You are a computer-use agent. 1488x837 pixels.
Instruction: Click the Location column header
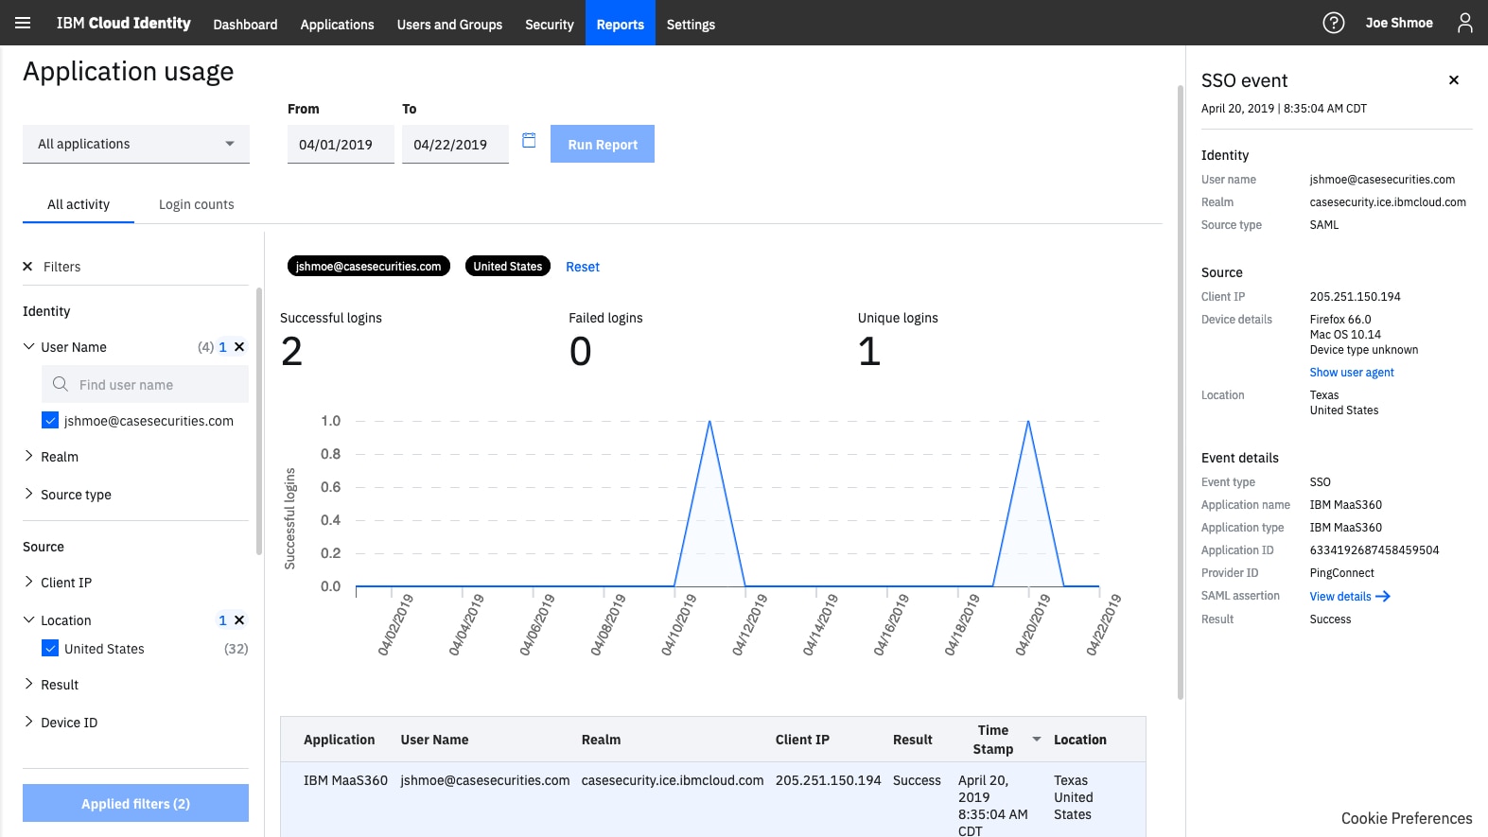coord(1080,740)
